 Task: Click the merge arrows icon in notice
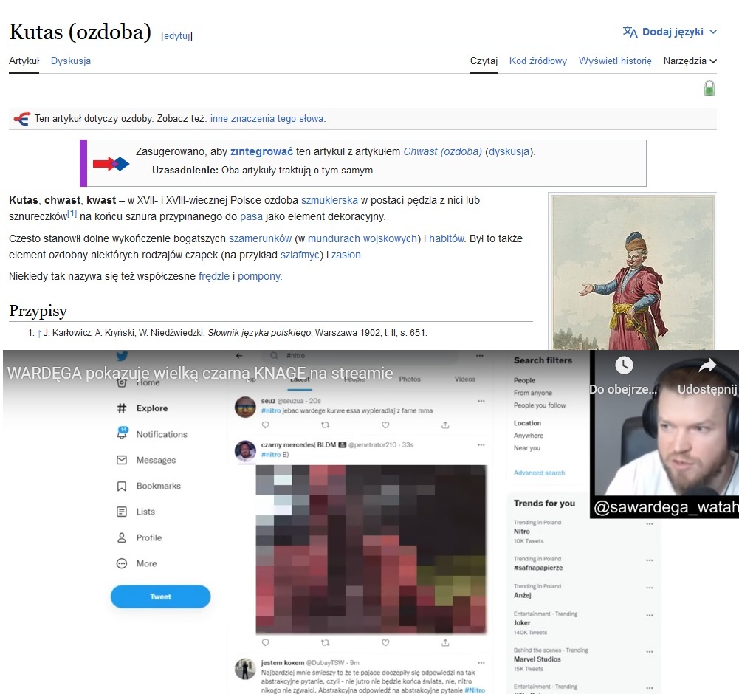tap(111, 164)
